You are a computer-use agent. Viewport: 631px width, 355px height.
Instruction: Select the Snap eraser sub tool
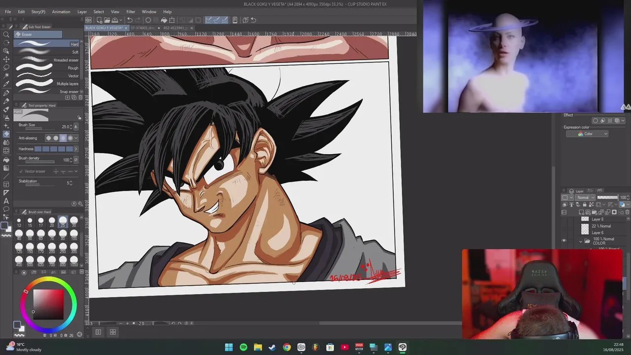(47, 91)
